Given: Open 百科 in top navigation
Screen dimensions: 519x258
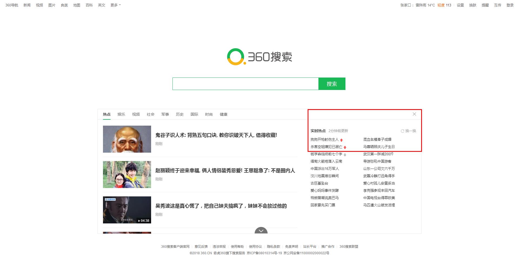Looking at the screenshot, I should coord(89,5).
